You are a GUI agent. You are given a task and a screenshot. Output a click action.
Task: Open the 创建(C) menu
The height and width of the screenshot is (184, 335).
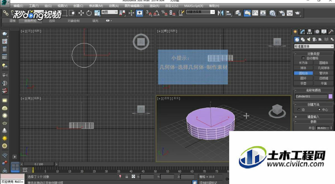click(78, 6)
